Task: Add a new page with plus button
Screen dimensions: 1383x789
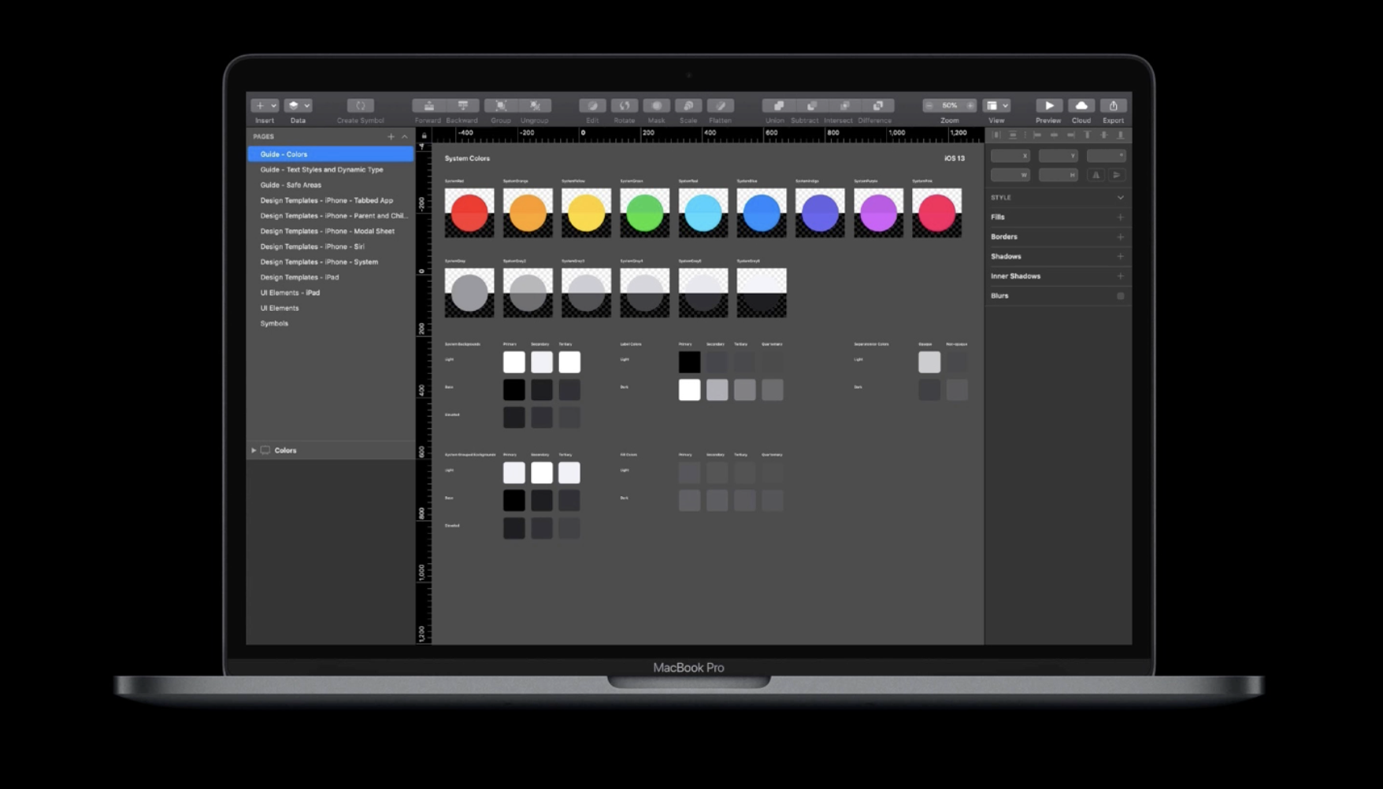Action: click(391, 137)
